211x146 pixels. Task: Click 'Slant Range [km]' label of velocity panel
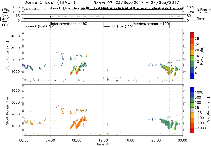click(7, 110)
